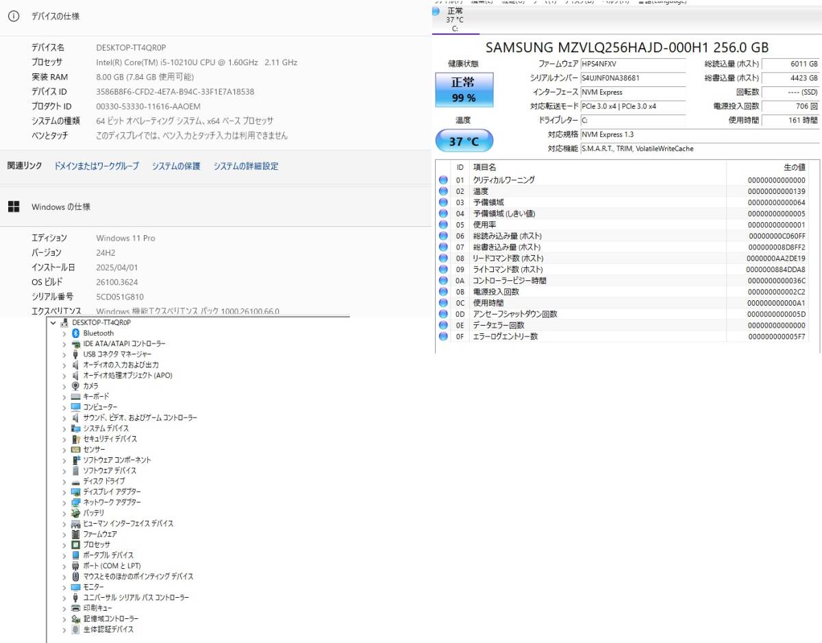The height and width of the screenshot is (643, 822).
Task: Select the 正常 37 °C C: drive tab
Action: click(455, 20)
